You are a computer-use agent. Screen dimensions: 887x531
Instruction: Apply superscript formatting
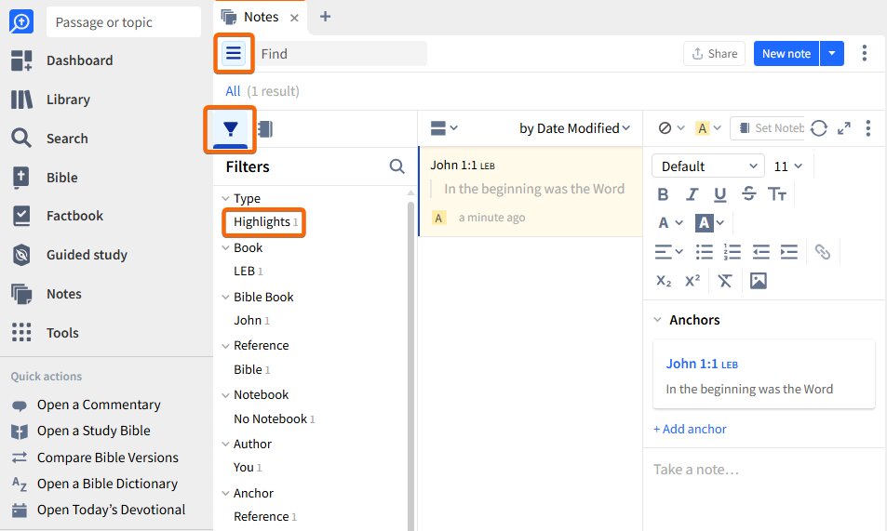tap(692, 281)
